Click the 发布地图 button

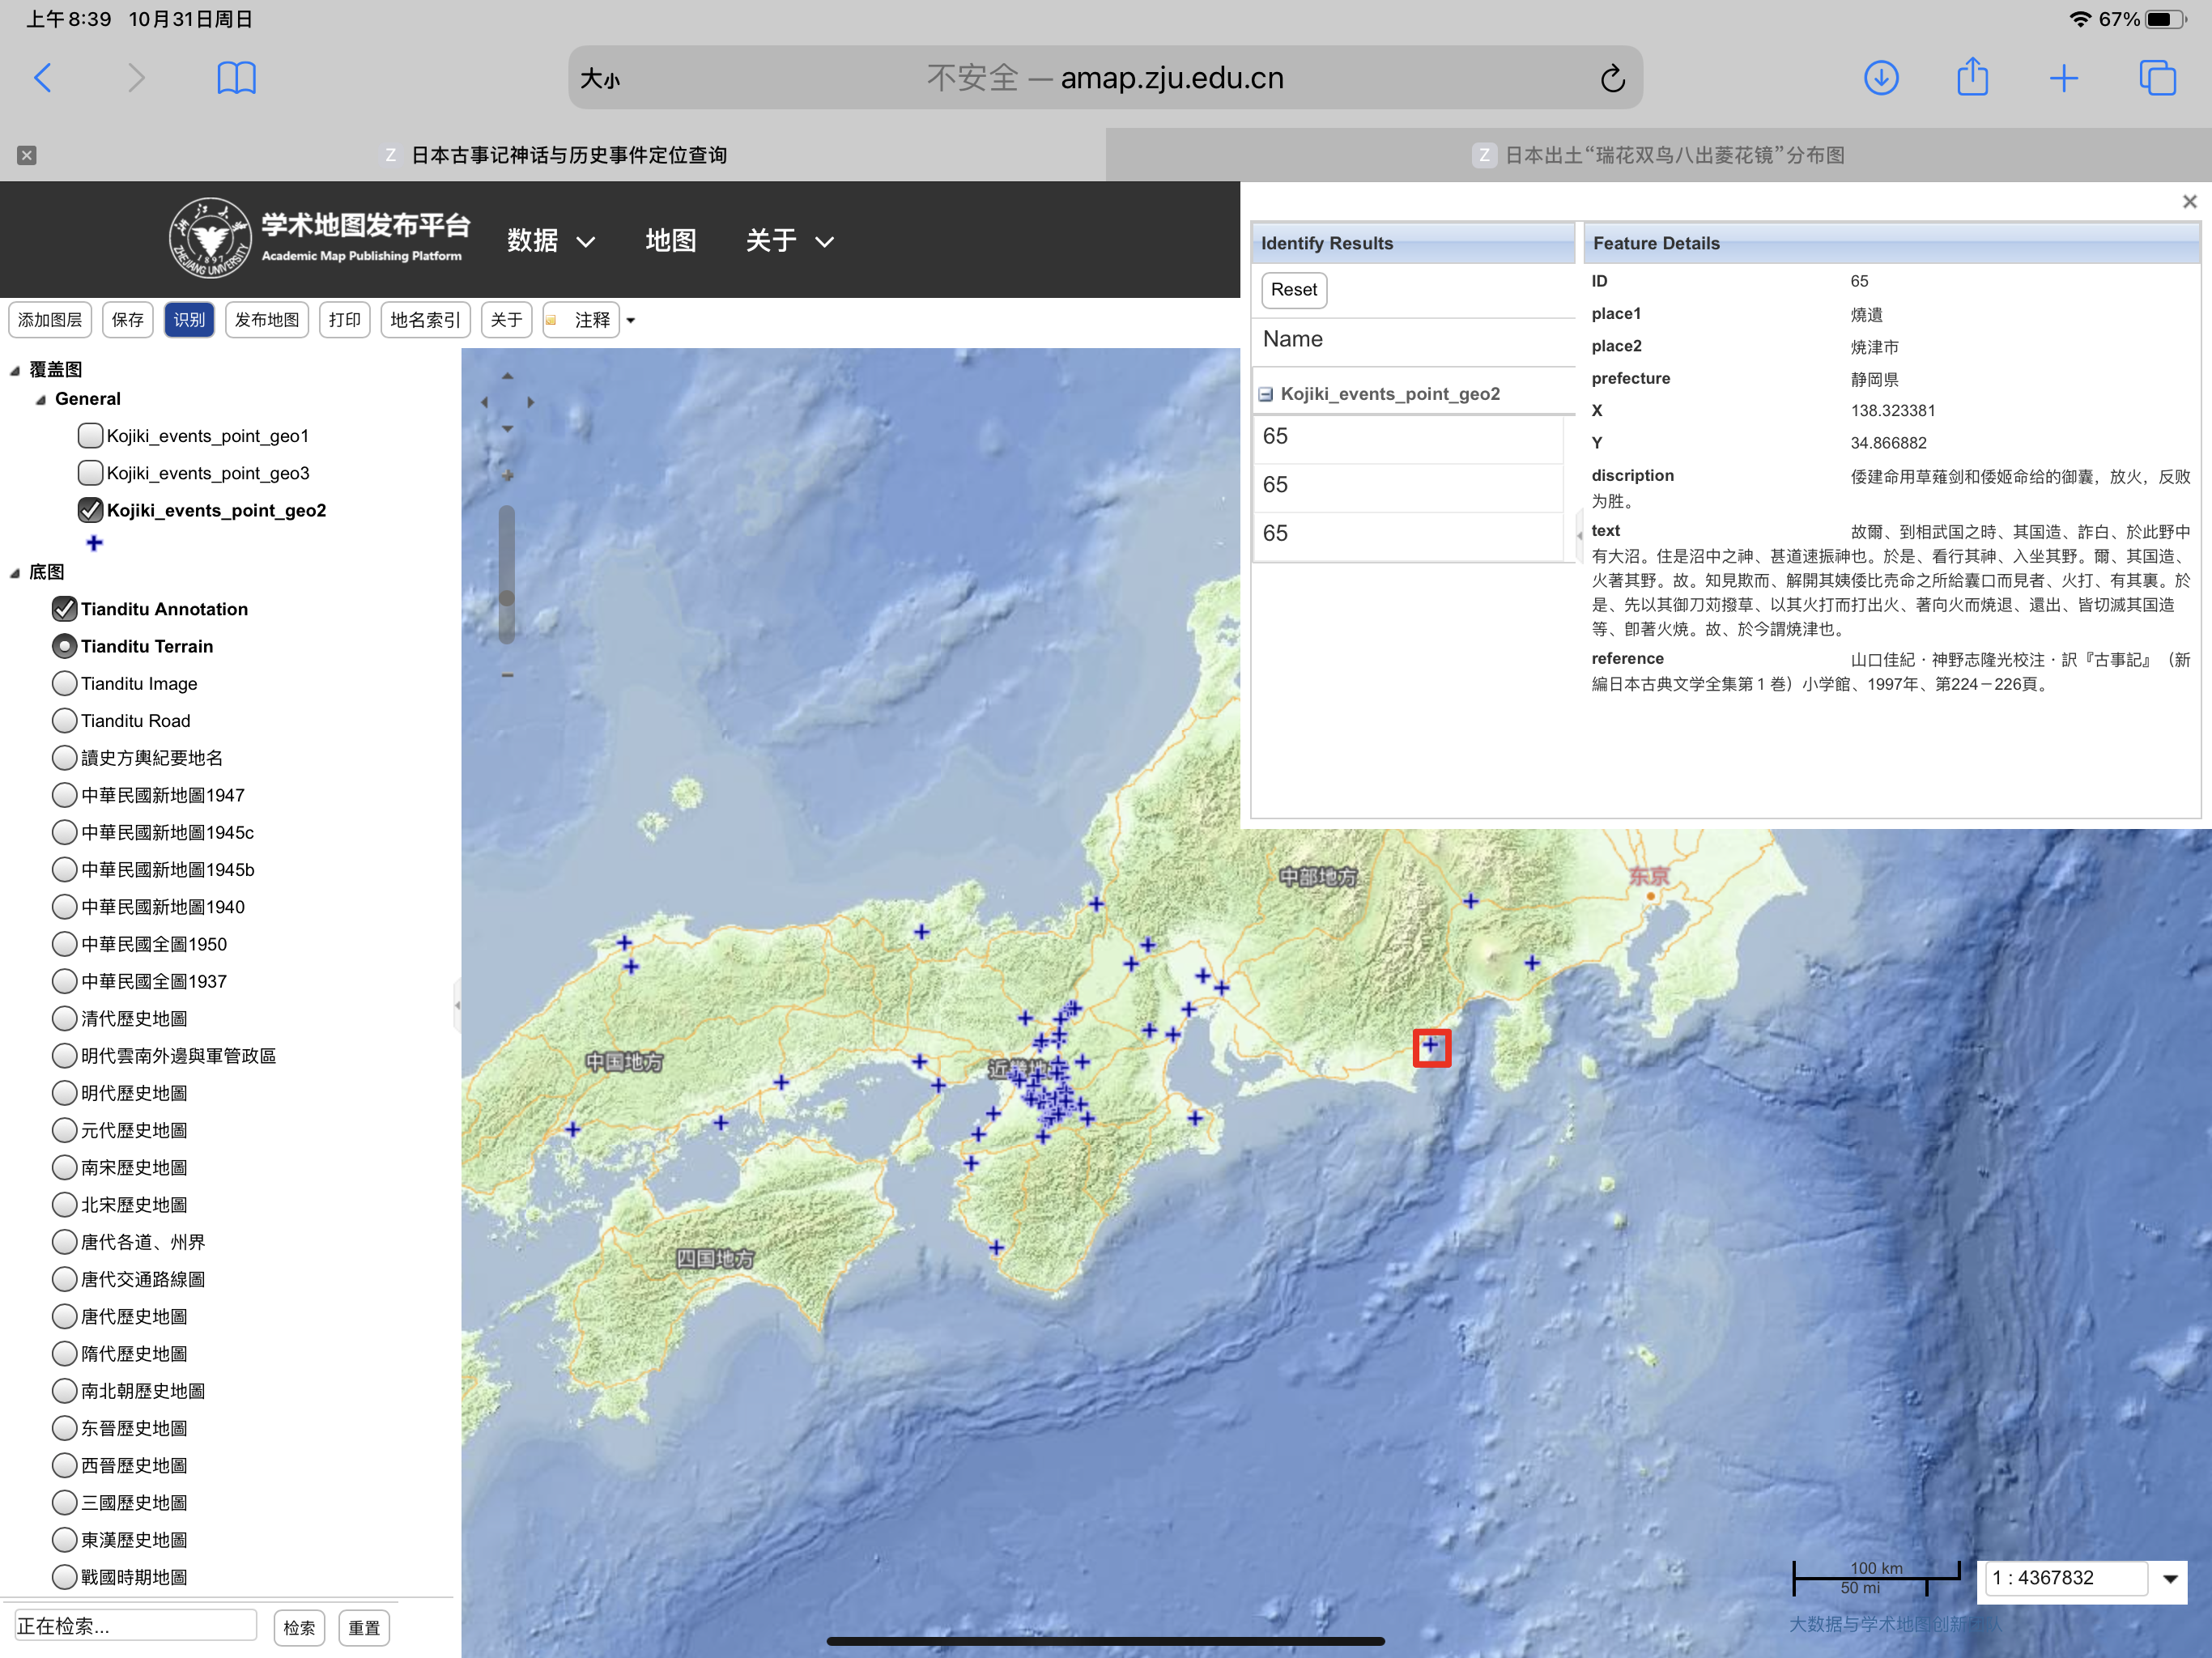click(x=267, y=320)
